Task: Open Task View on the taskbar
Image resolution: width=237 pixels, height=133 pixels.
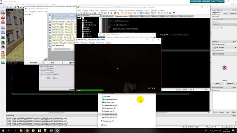Action: point(15,130)
